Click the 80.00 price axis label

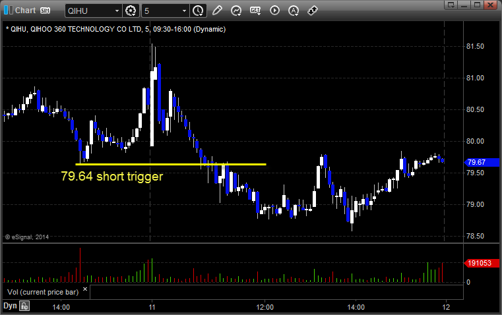tap(475, 141)
